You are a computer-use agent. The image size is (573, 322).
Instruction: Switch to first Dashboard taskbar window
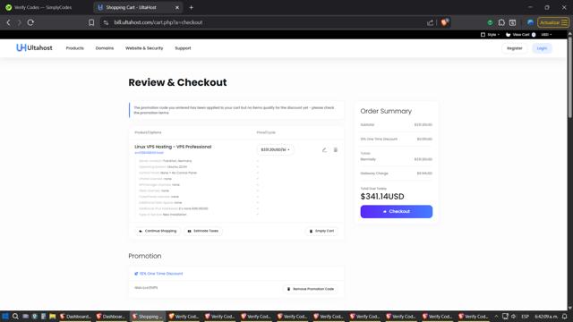point(75,317)
